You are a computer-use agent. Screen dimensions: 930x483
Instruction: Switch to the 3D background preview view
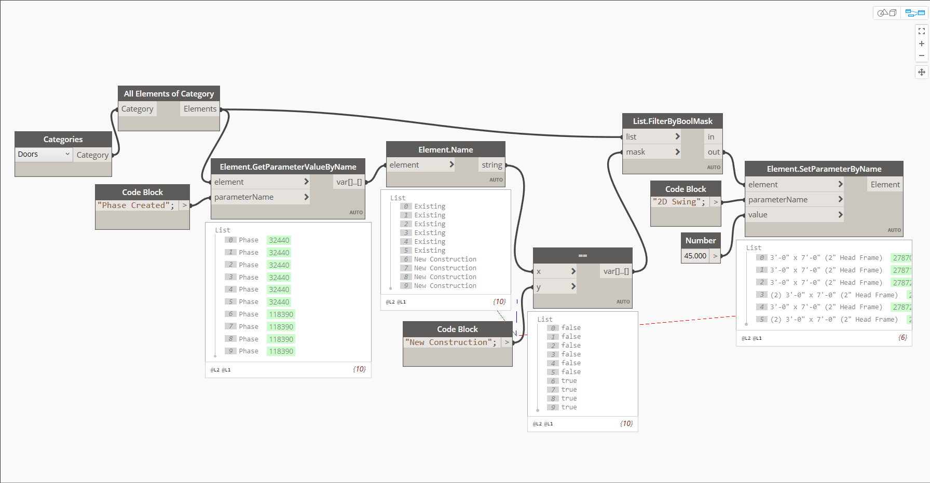click(x=887, y=12)
